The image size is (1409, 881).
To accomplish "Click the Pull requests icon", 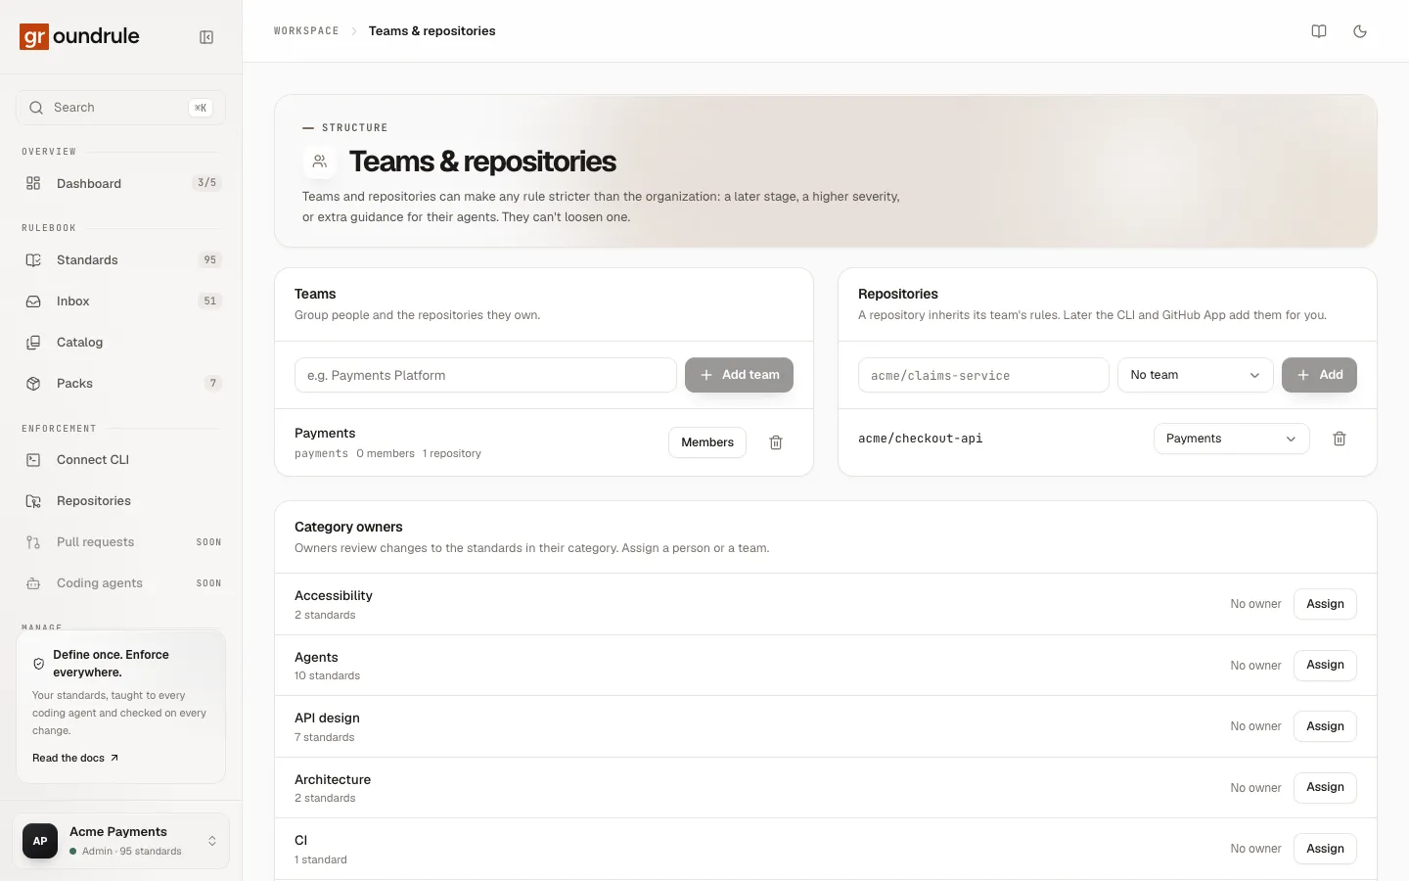I will [33, 542].
